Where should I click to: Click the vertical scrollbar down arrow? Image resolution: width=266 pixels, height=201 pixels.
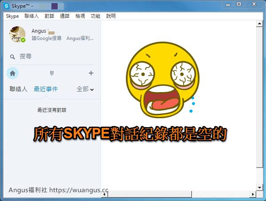259,187
